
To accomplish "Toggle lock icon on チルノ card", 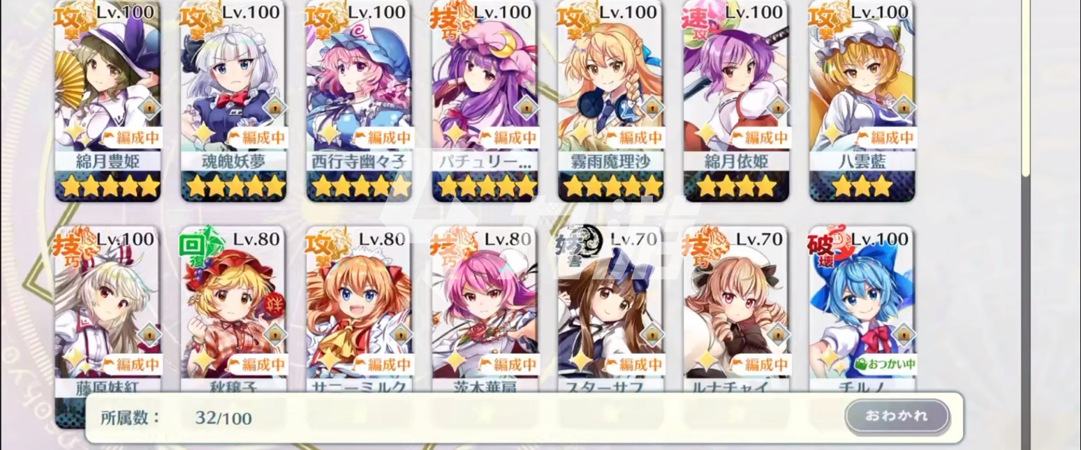I will point(903,335).
